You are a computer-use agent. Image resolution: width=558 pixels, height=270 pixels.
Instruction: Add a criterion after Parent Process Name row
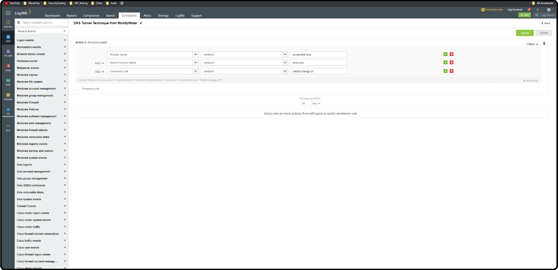click(445, 62)
